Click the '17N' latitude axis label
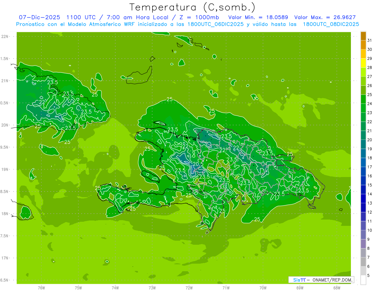 [x=5, y=258]
